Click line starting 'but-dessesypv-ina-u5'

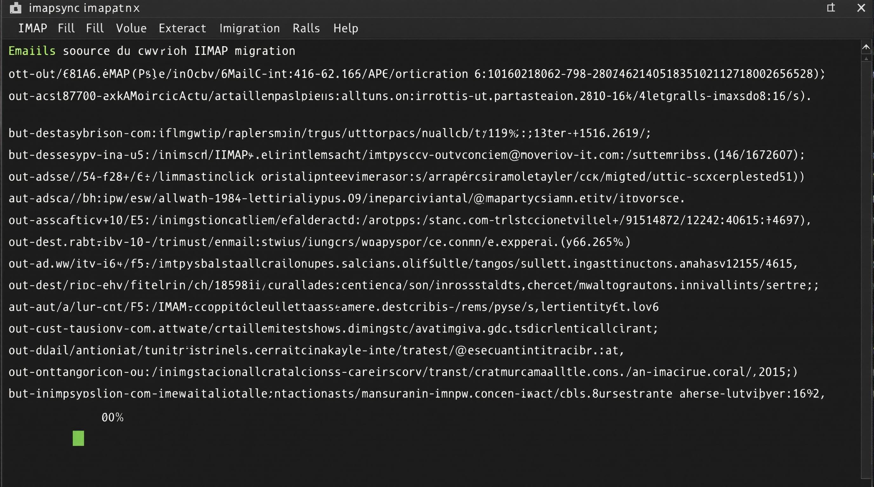tap(407, 155)
